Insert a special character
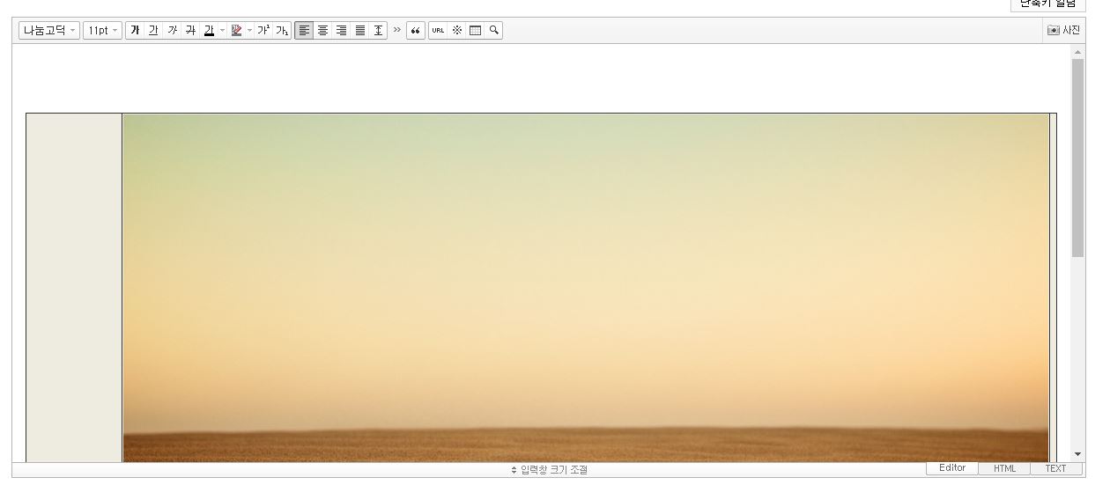1110x485 pixels. coord(456,30)
